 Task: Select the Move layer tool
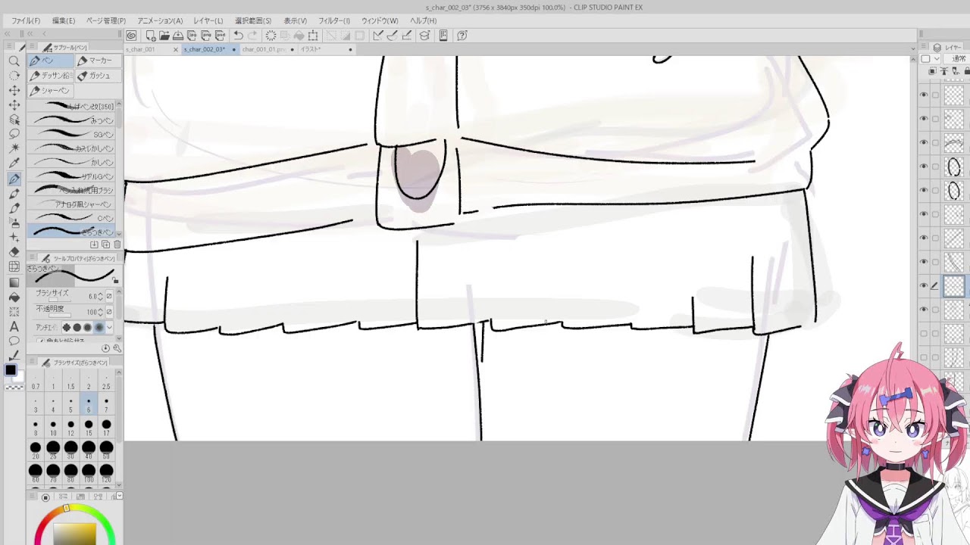(x=14, y=91)
